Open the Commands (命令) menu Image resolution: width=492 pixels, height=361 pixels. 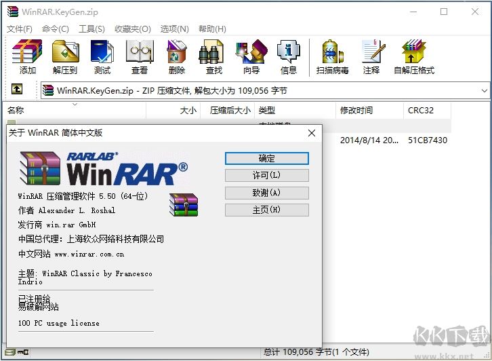click(55, 29)
